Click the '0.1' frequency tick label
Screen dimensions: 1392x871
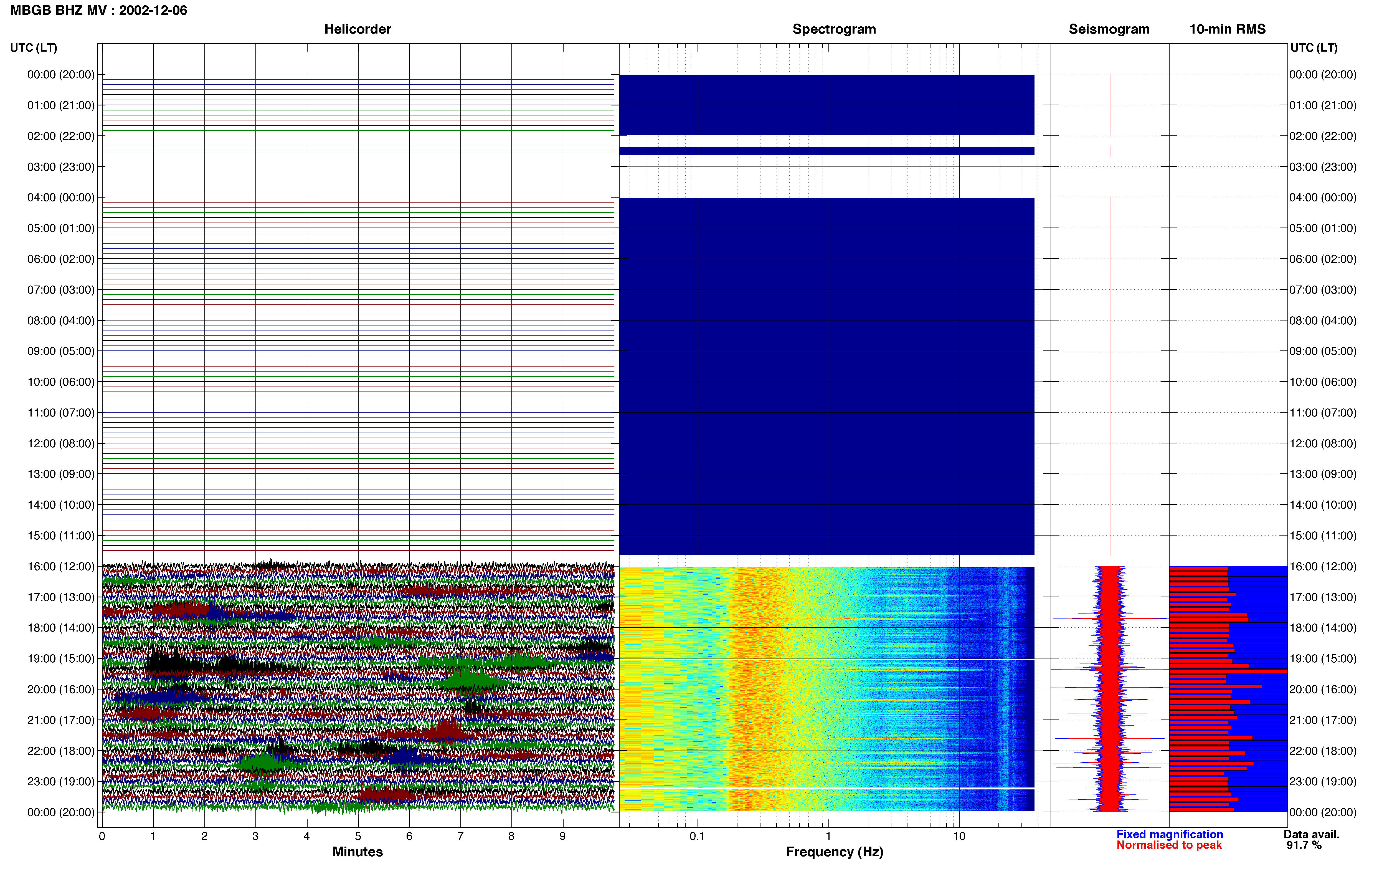point(697,836)
